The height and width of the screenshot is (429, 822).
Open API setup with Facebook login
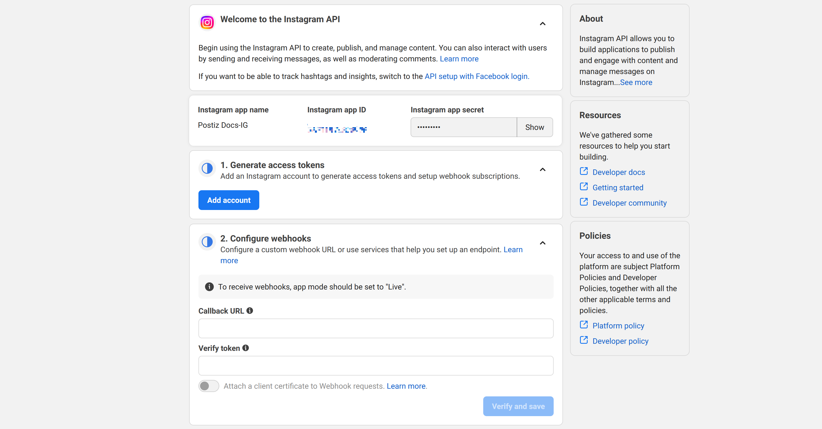[476, 76]
